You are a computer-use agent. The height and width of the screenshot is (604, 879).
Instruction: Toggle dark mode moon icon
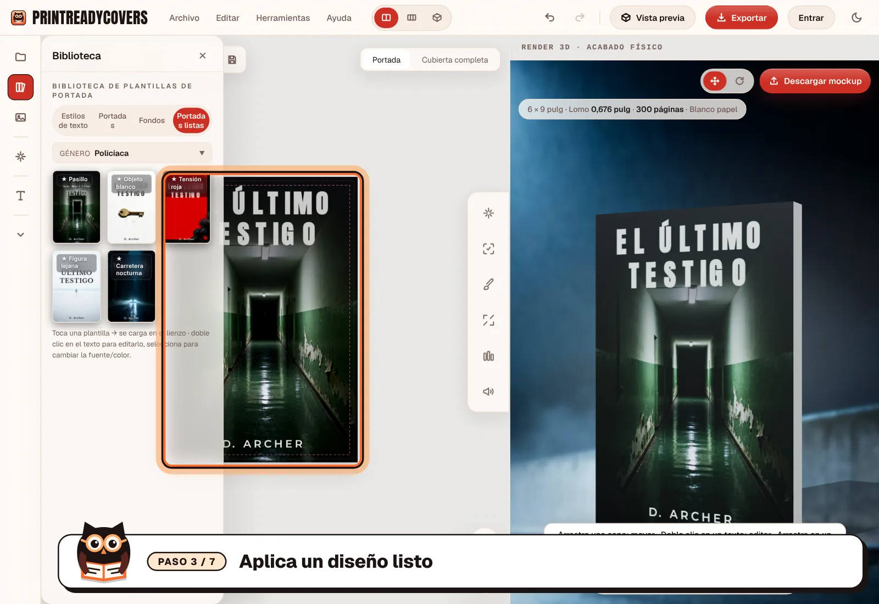[856, 18]
